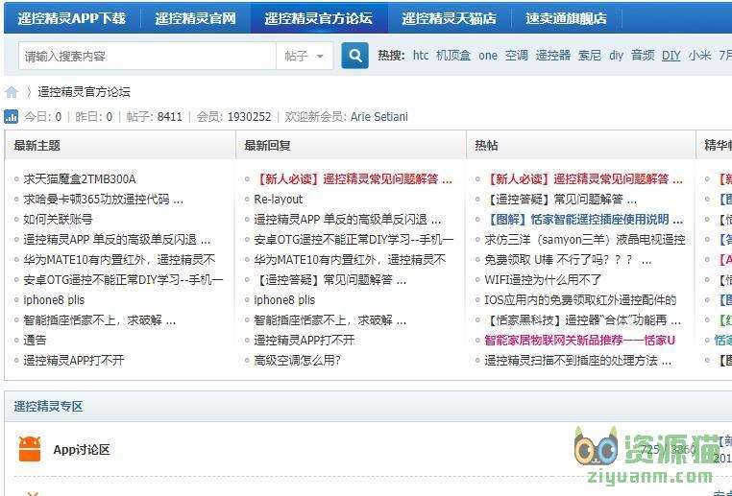The height and width of the screenshot is (496, 732).
Task: Open 智能插座恬家不上 post in 最新主题
Action: (100, 319)
